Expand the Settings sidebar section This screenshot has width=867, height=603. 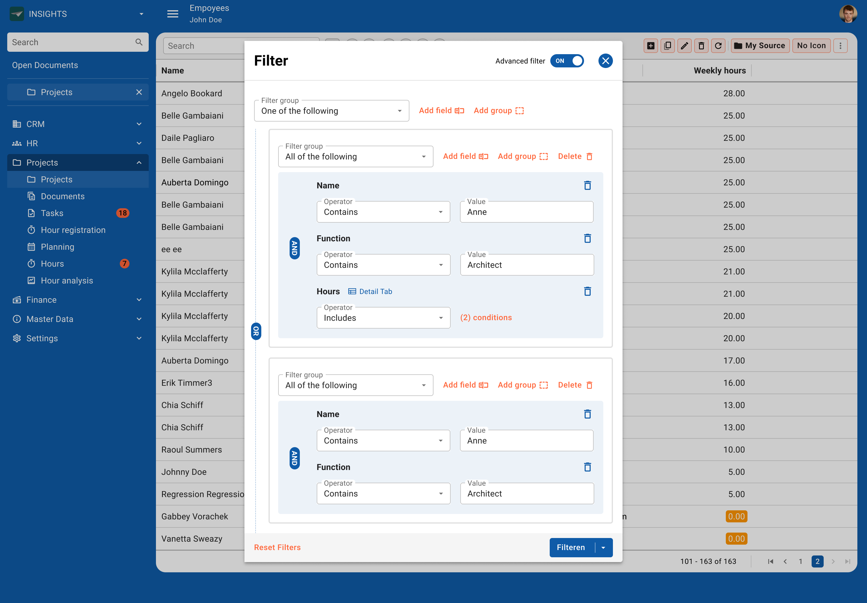click(x=78, y=338)
